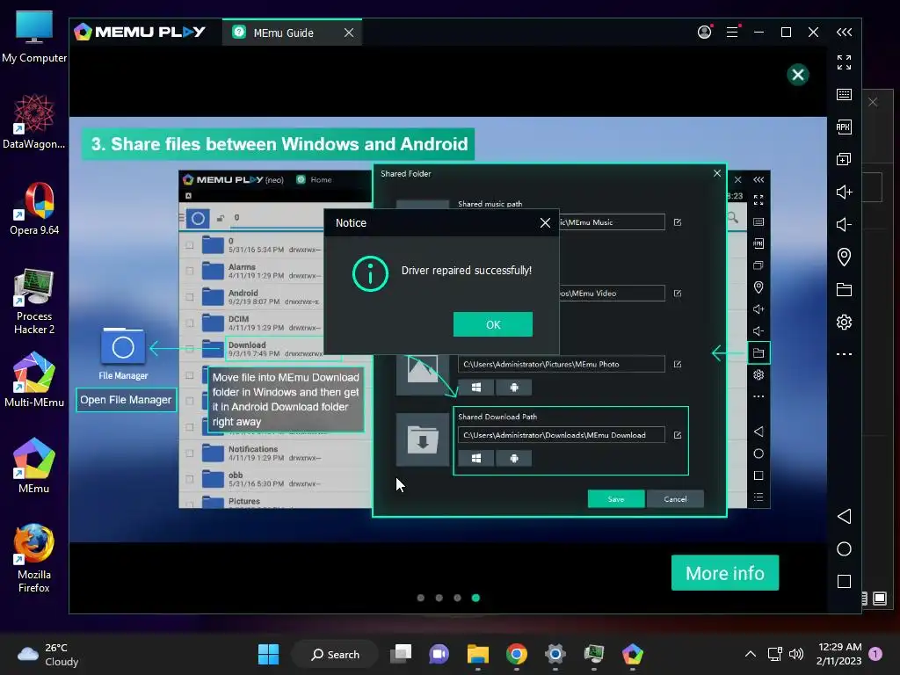900x675 pixels.
Task: Open File Explorer from the taskbar
Action: pyautogui.click(x=477, y=654)
